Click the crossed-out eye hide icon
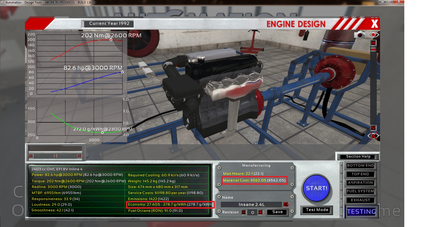The height and width of the screenshot is (227, 423). pos(373,136)
